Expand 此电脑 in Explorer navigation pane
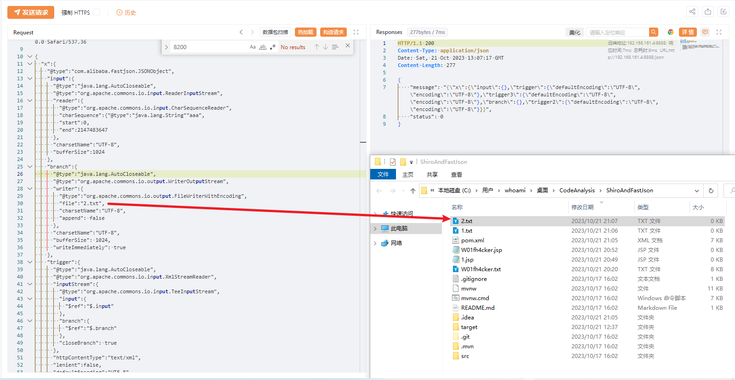This screenshot has width=735, height=380. click(375, 228)
